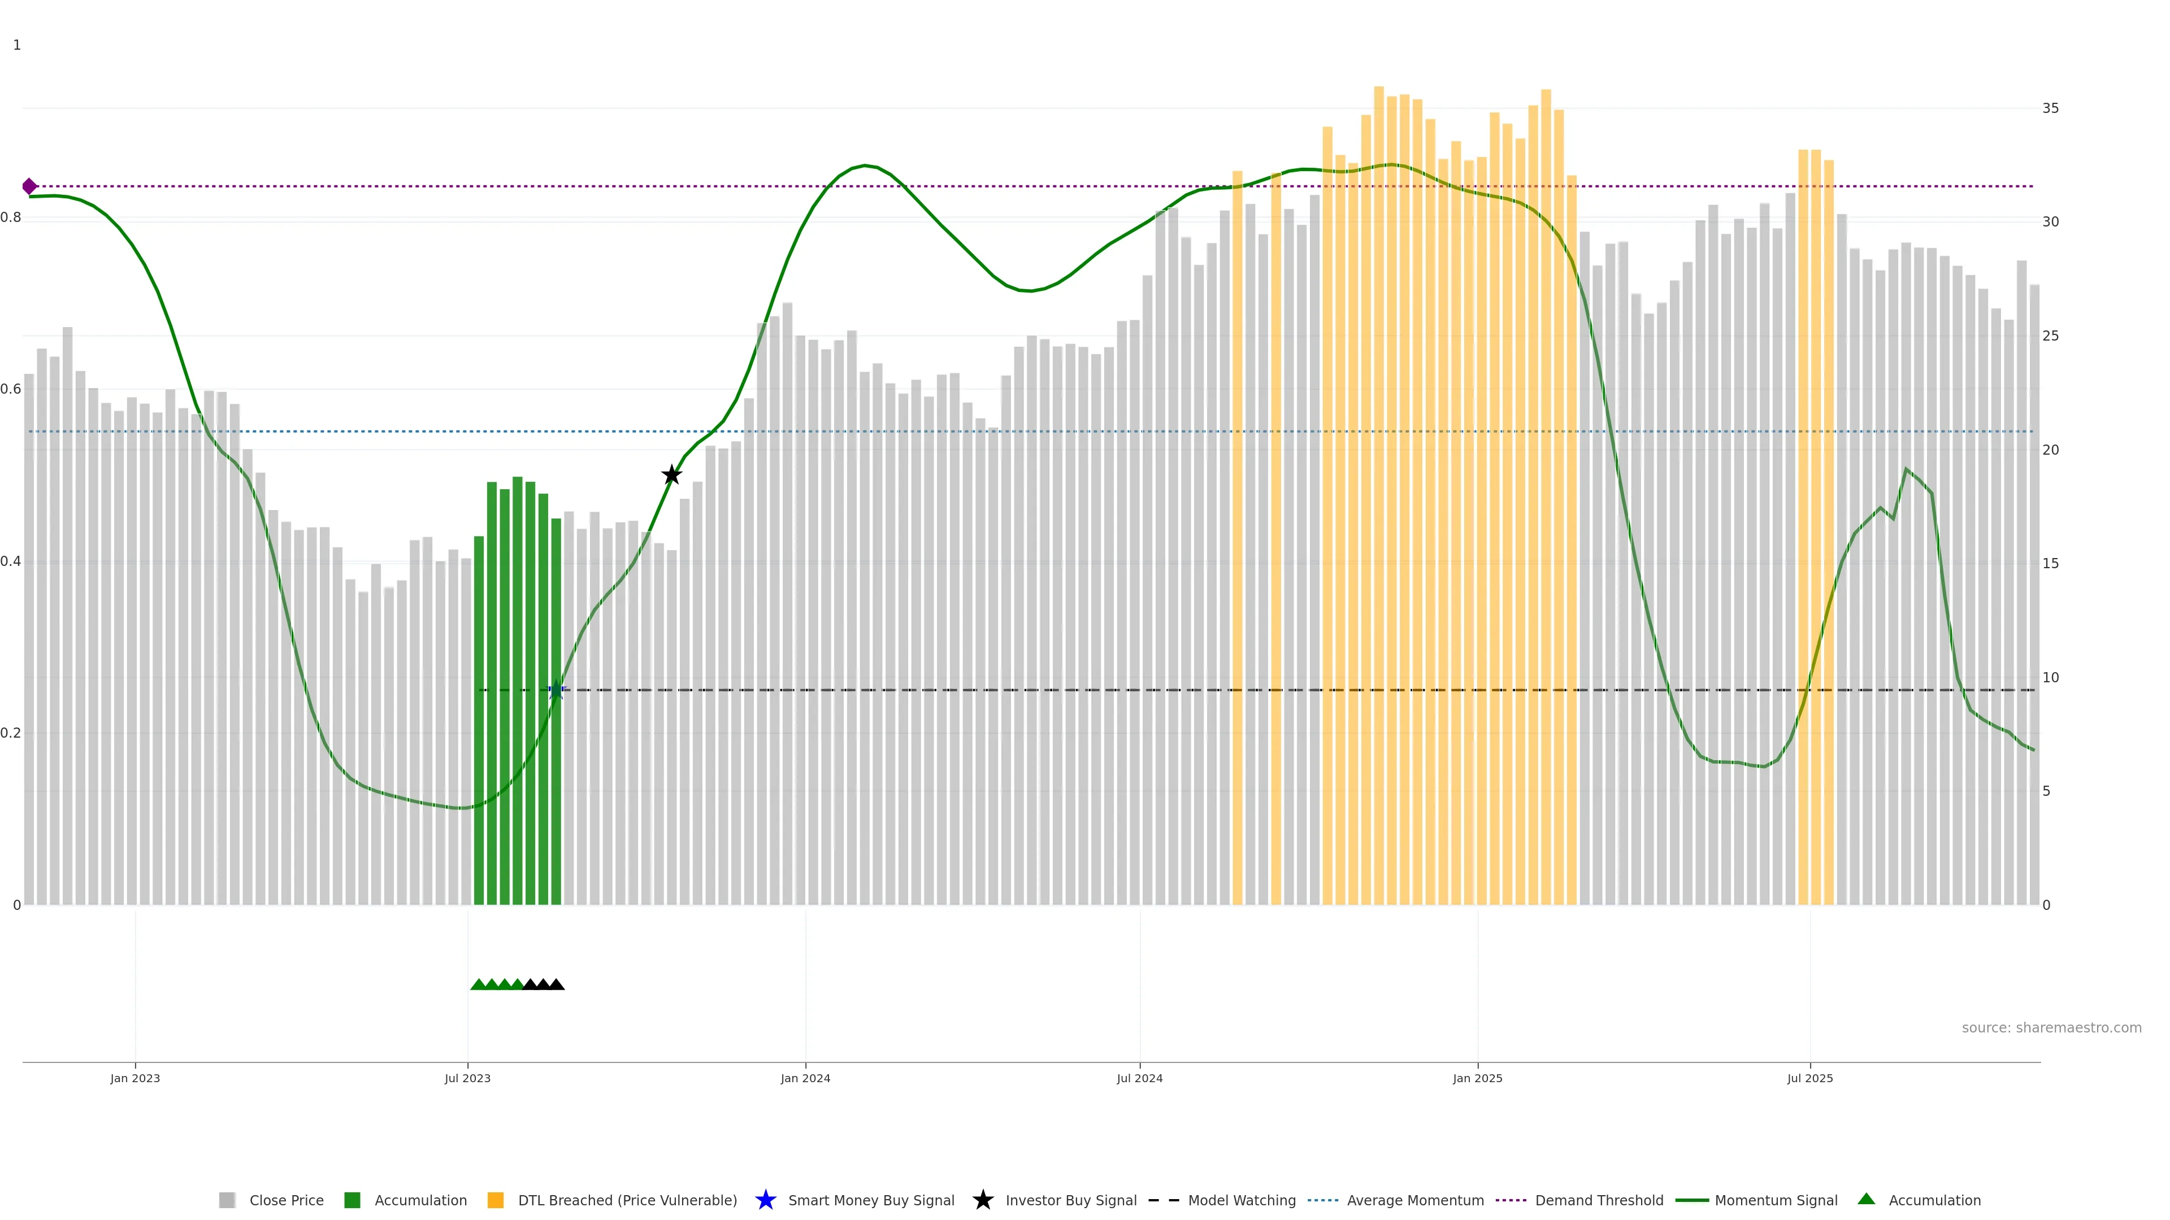Toggle Model Watching dashed line legend entry
The width and height of the screenshot is (2170, 1220).
point(1241,1201)
